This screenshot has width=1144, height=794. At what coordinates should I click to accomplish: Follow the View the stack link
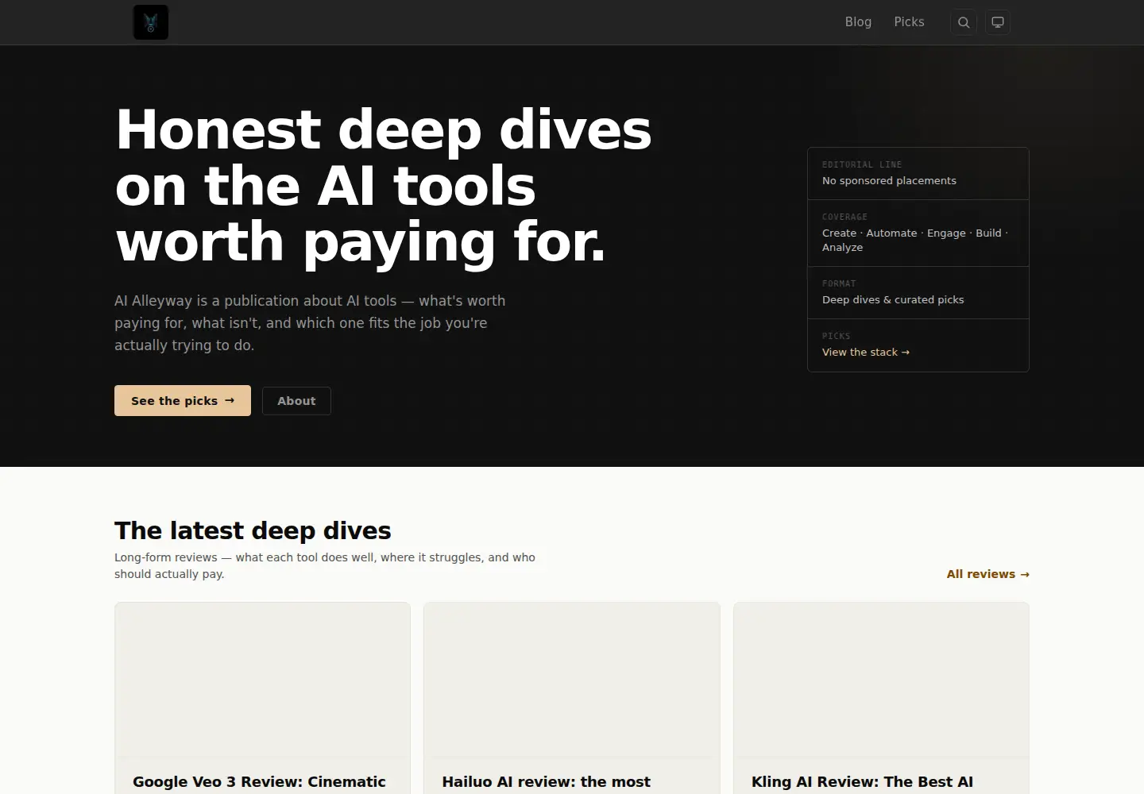click(866, 353)
